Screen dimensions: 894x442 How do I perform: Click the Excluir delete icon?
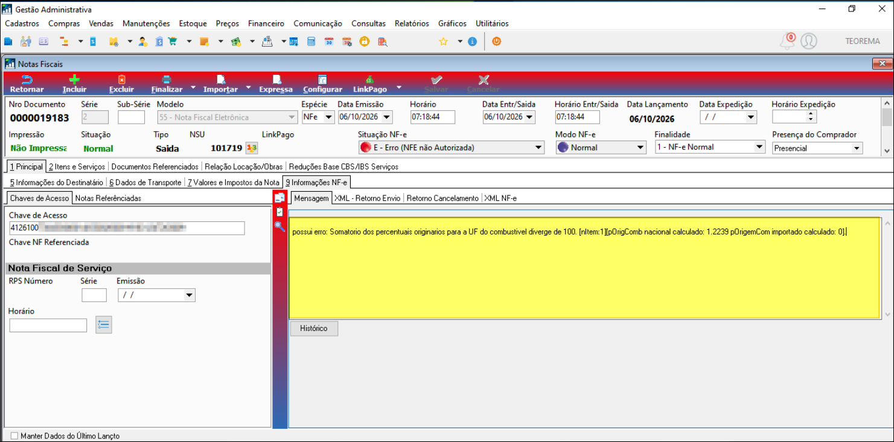tap(121, 80)
